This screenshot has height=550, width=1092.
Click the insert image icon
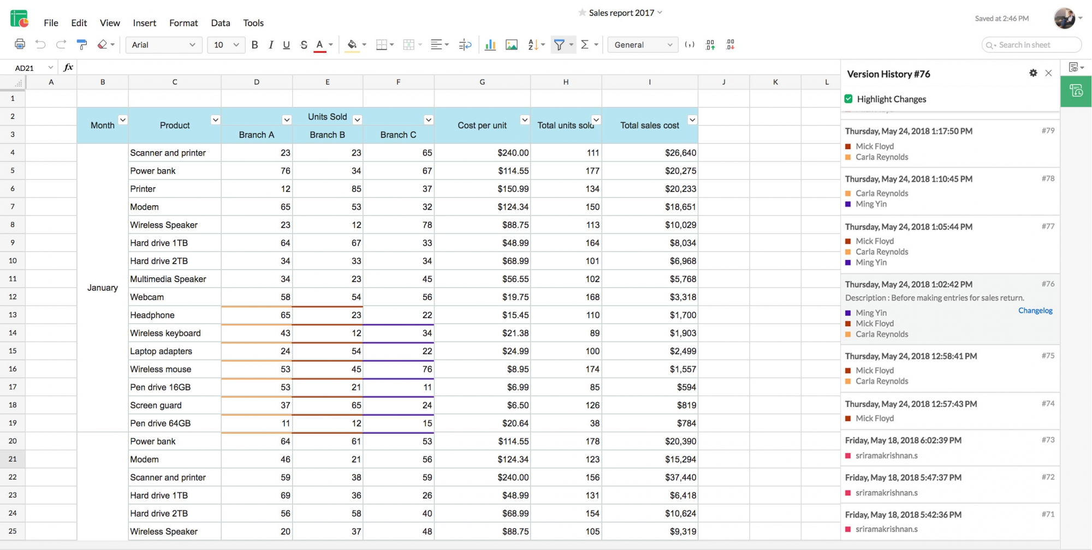[x=511, y=45]
